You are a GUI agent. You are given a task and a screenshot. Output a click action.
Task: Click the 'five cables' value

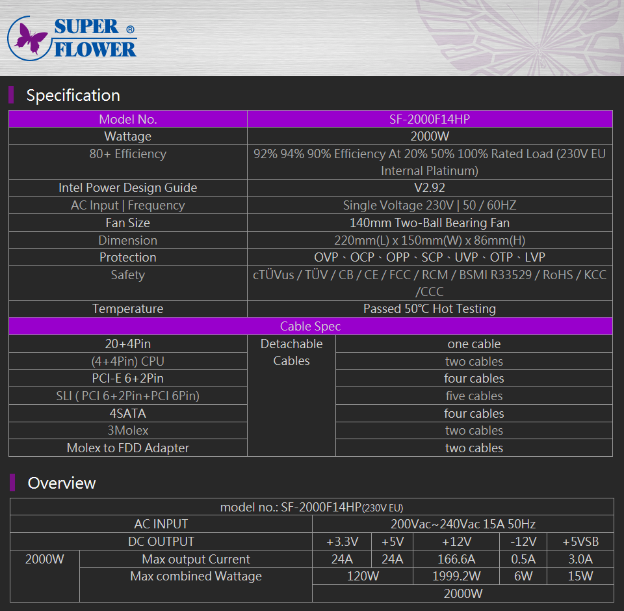tap(474, 396)
